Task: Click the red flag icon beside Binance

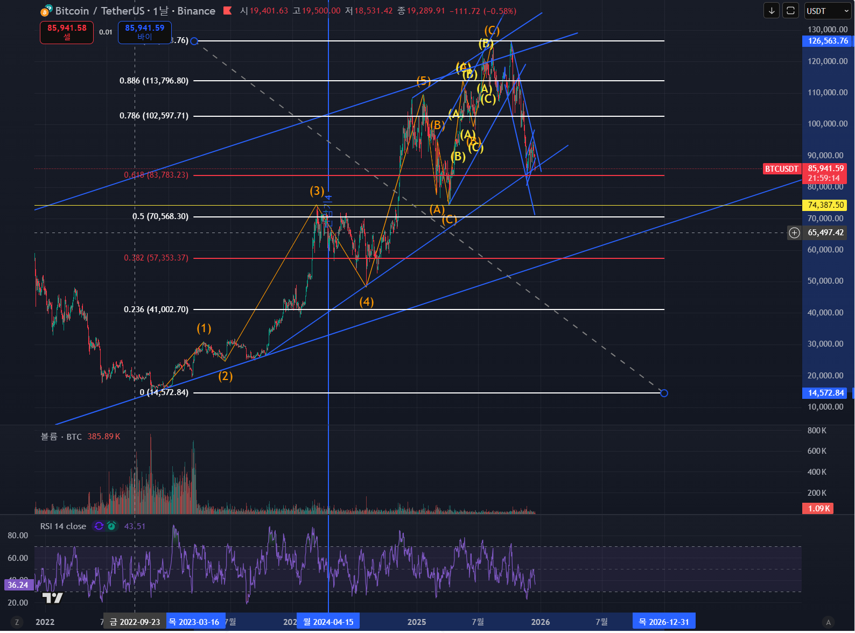Action: [x=228, y=11]
